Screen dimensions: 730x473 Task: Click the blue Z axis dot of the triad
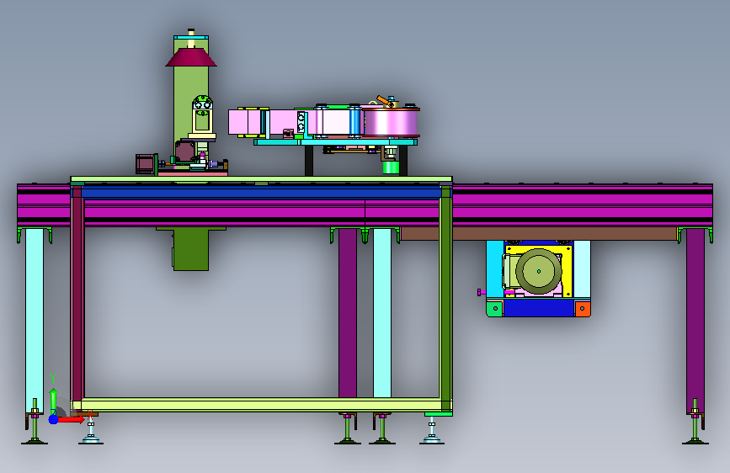[54, 419]
